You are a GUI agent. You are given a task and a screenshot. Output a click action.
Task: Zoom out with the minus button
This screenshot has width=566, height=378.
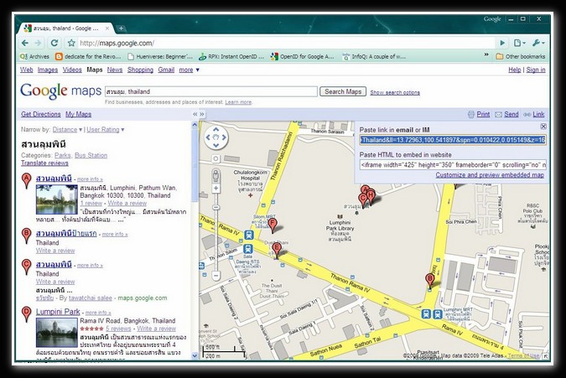pos(215,276)
